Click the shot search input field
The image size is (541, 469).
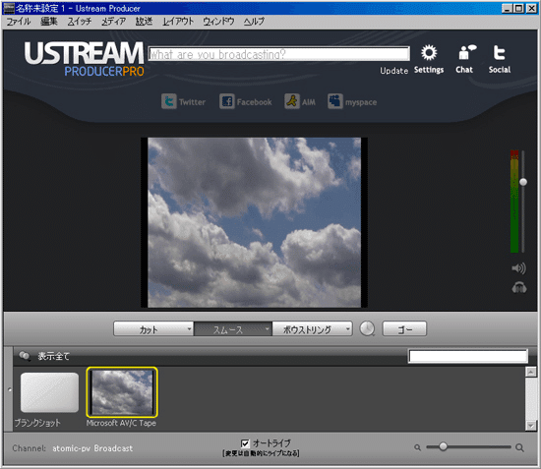pyautogui.click(x=468, y=356)
